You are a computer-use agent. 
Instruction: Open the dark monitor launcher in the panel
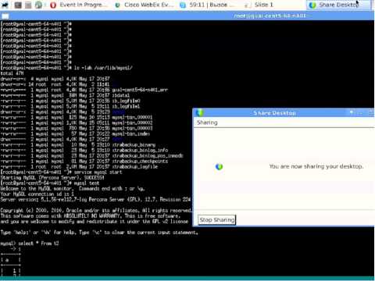18,5
